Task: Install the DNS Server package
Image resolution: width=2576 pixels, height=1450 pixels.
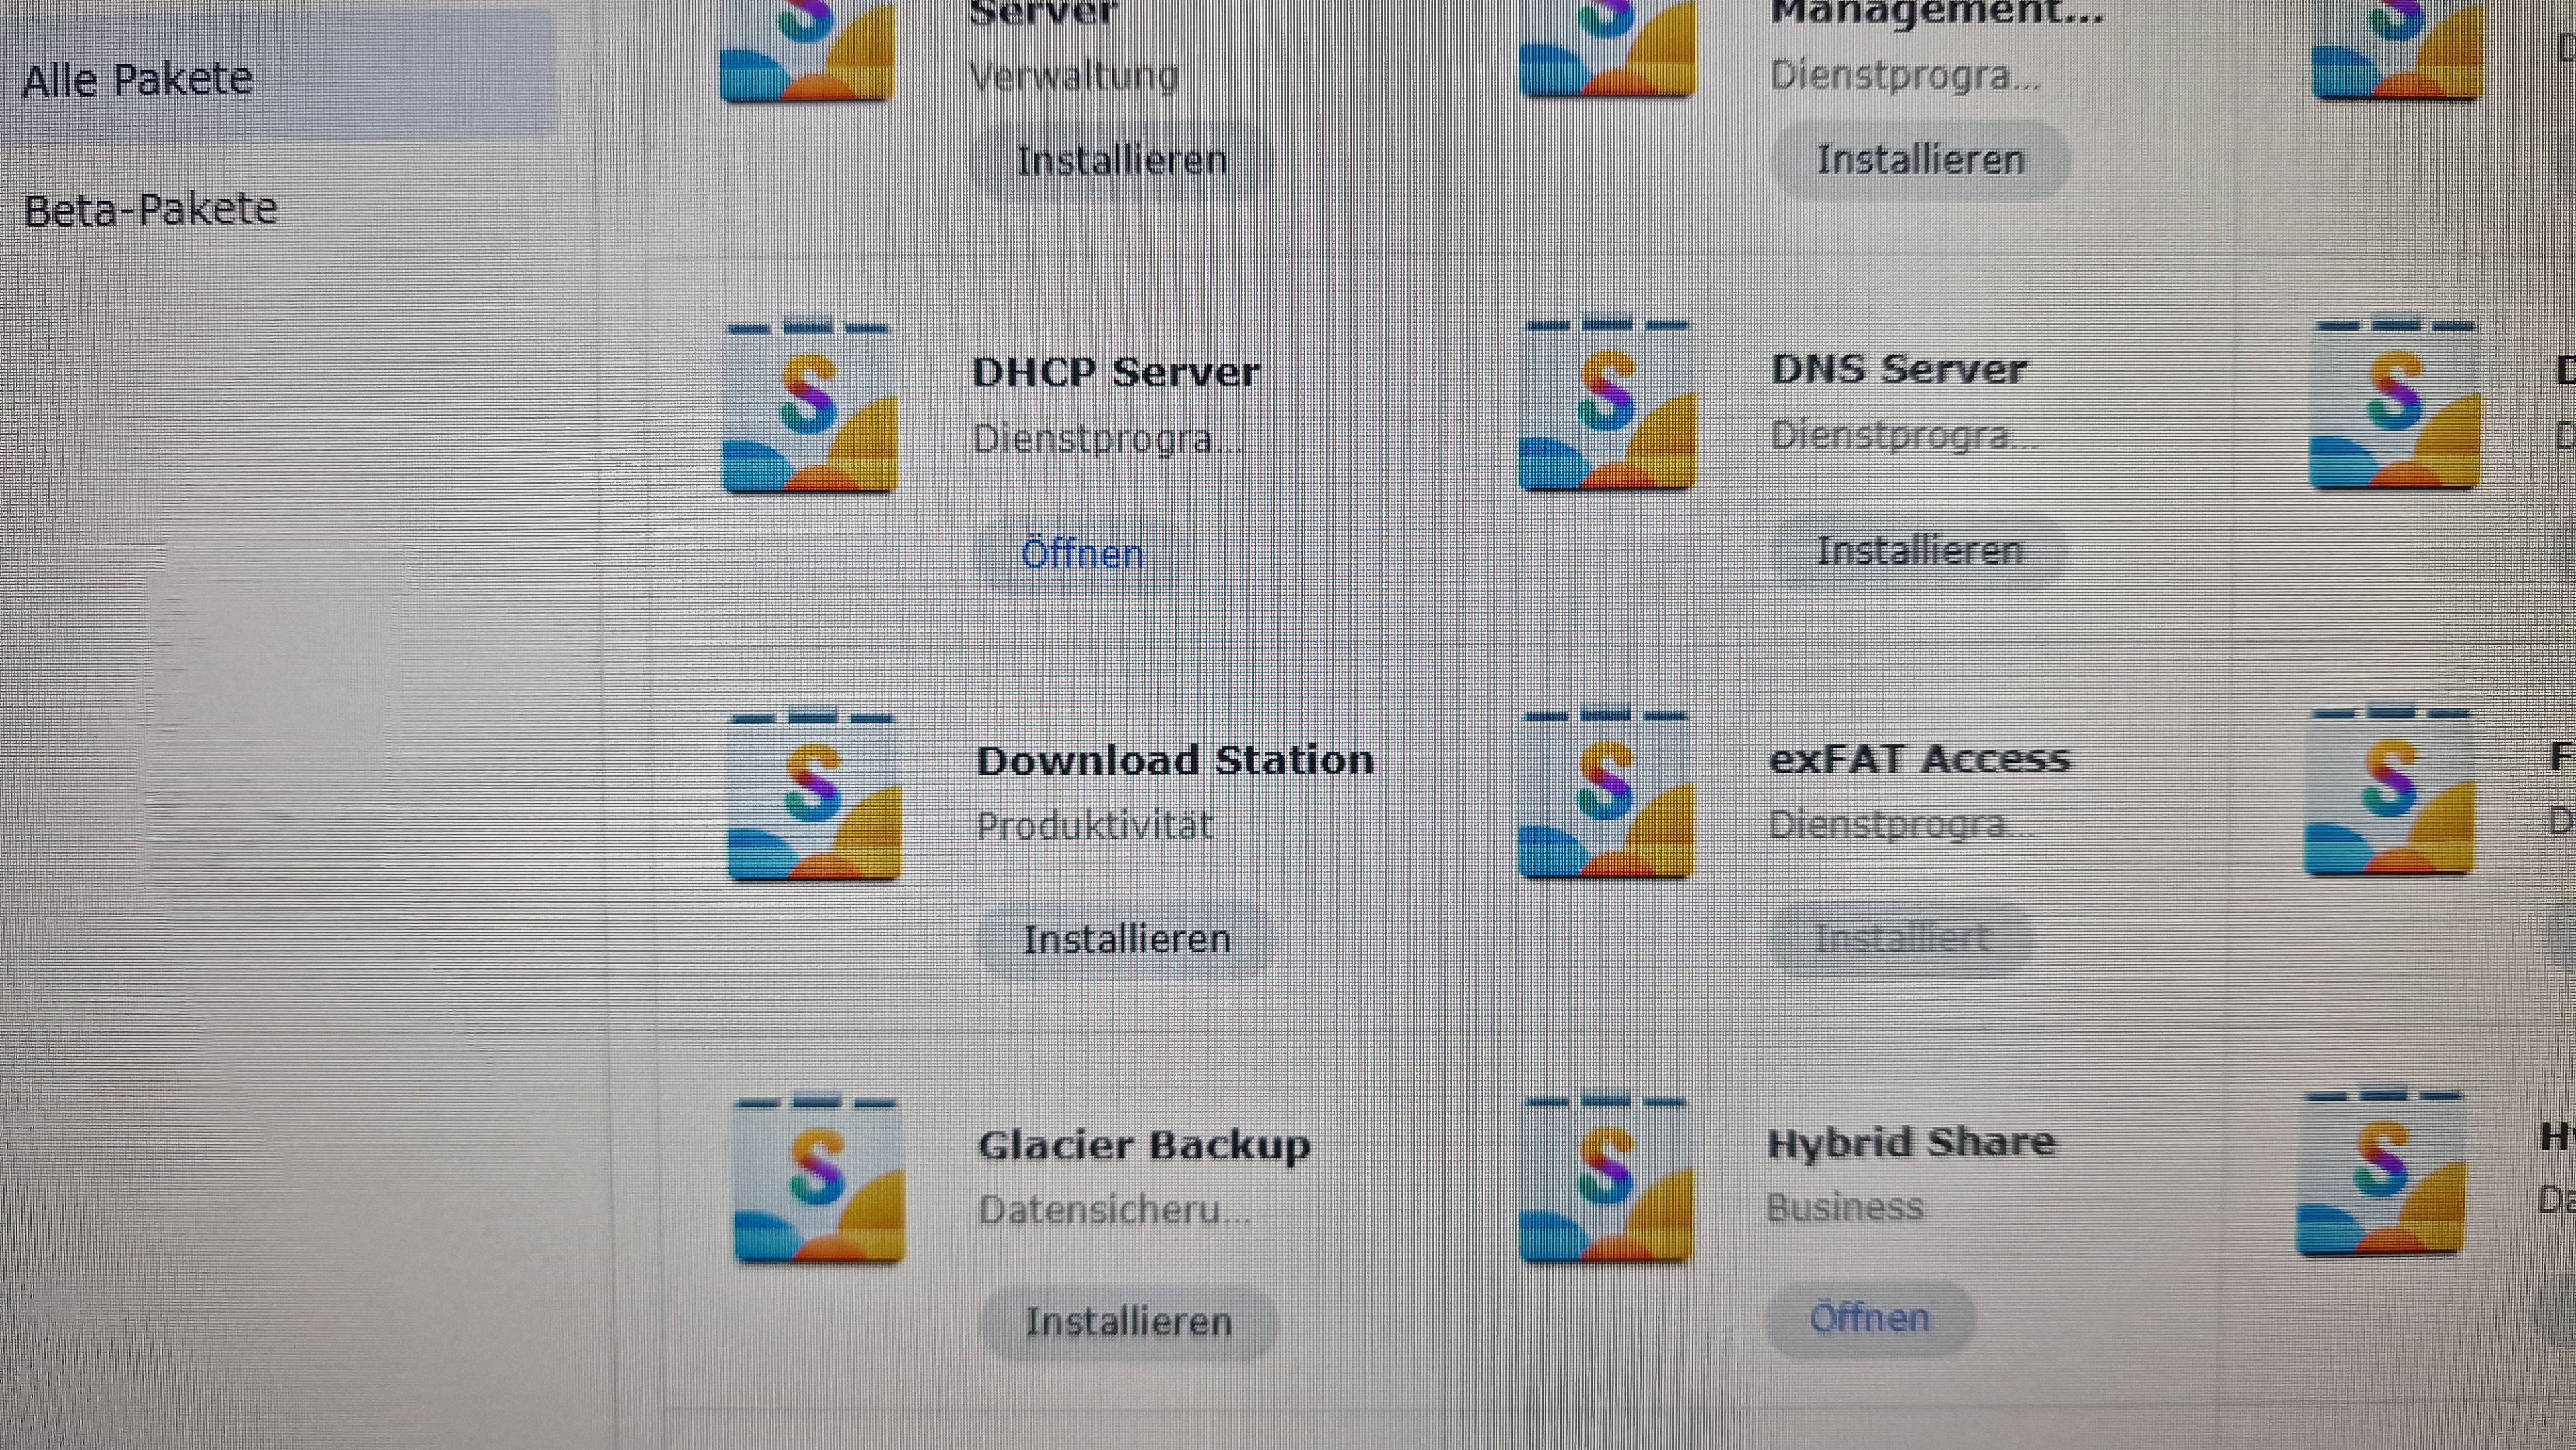Action: pyautogui.click(x=1918, y=551)
